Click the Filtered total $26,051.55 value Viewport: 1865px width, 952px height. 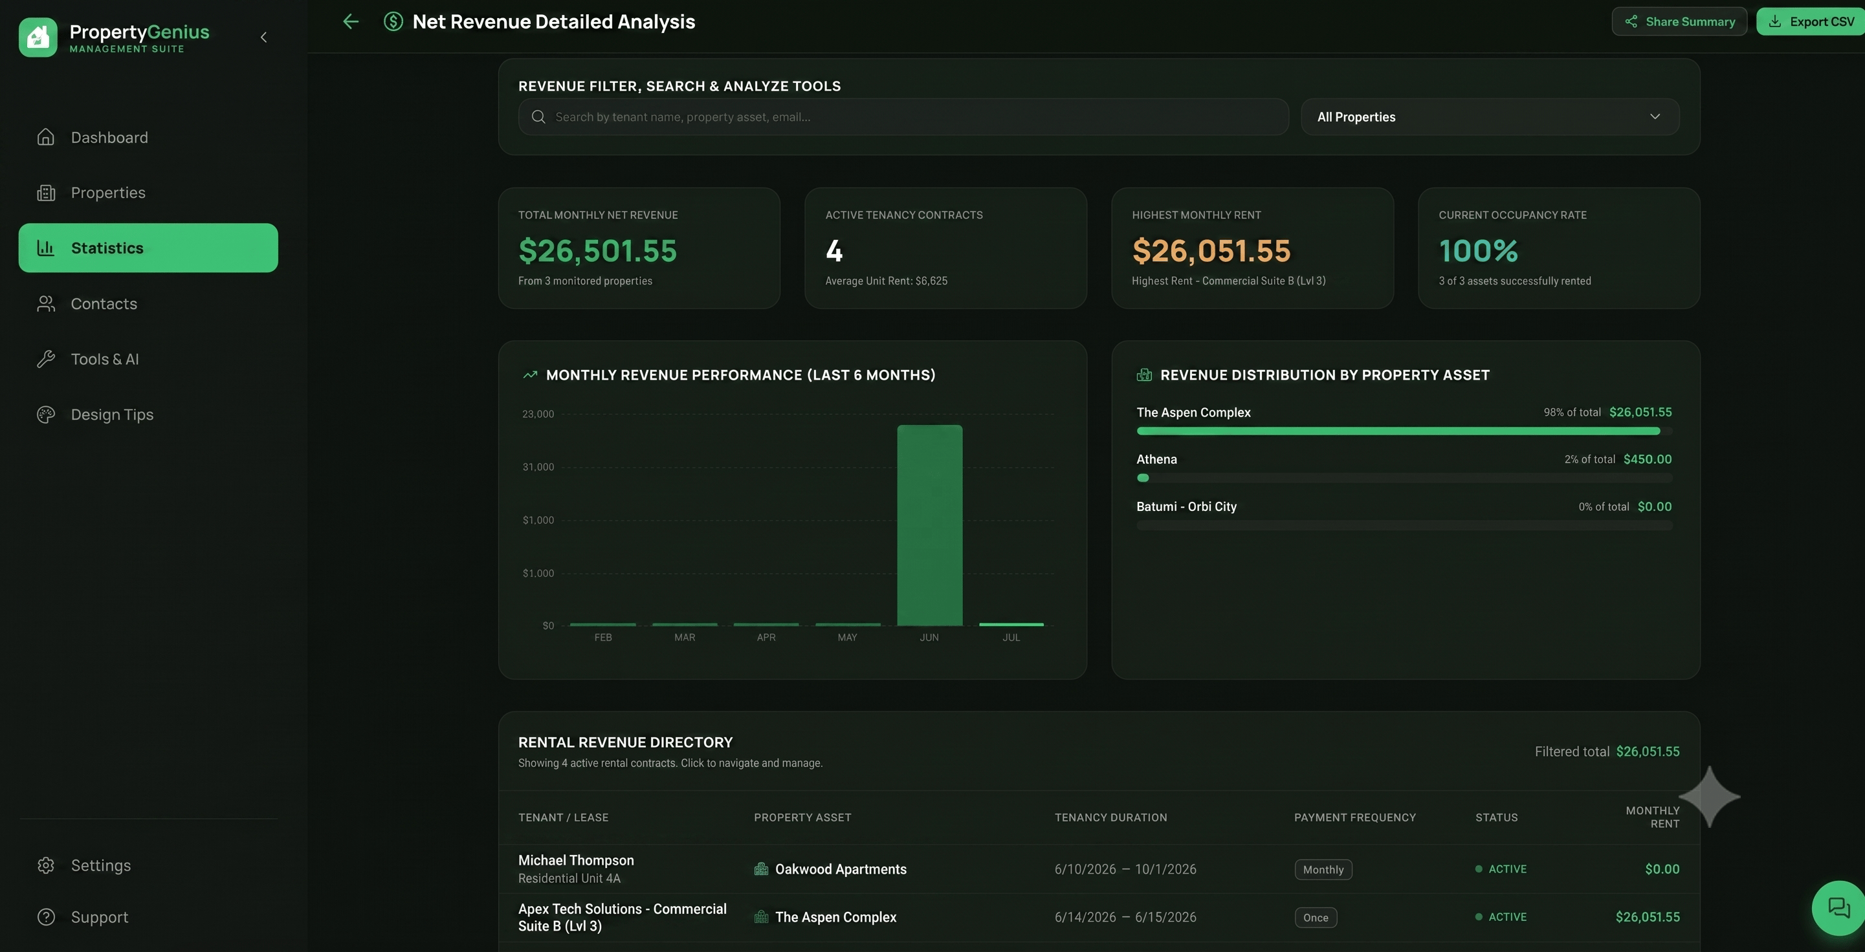coord(1647,752)
